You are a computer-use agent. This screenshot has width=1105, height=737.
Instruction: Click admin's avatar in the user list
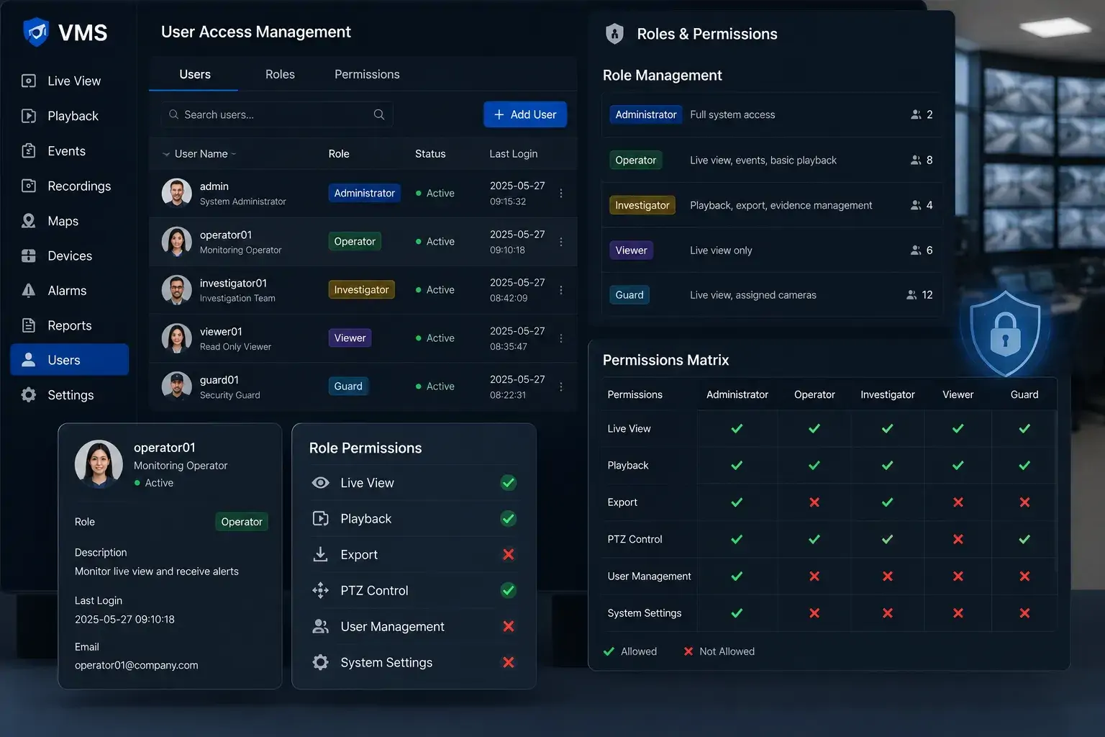pos(176,193)
